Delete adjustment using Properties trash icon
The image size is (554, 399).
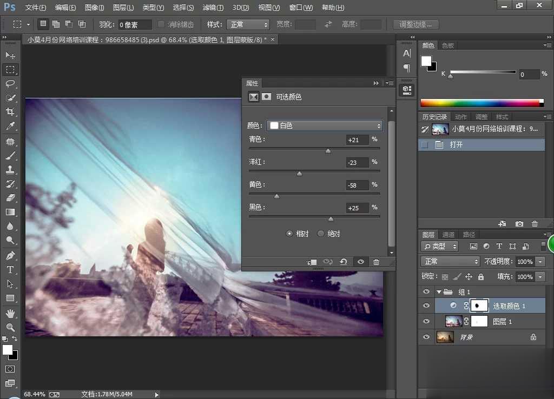point(377,262)
